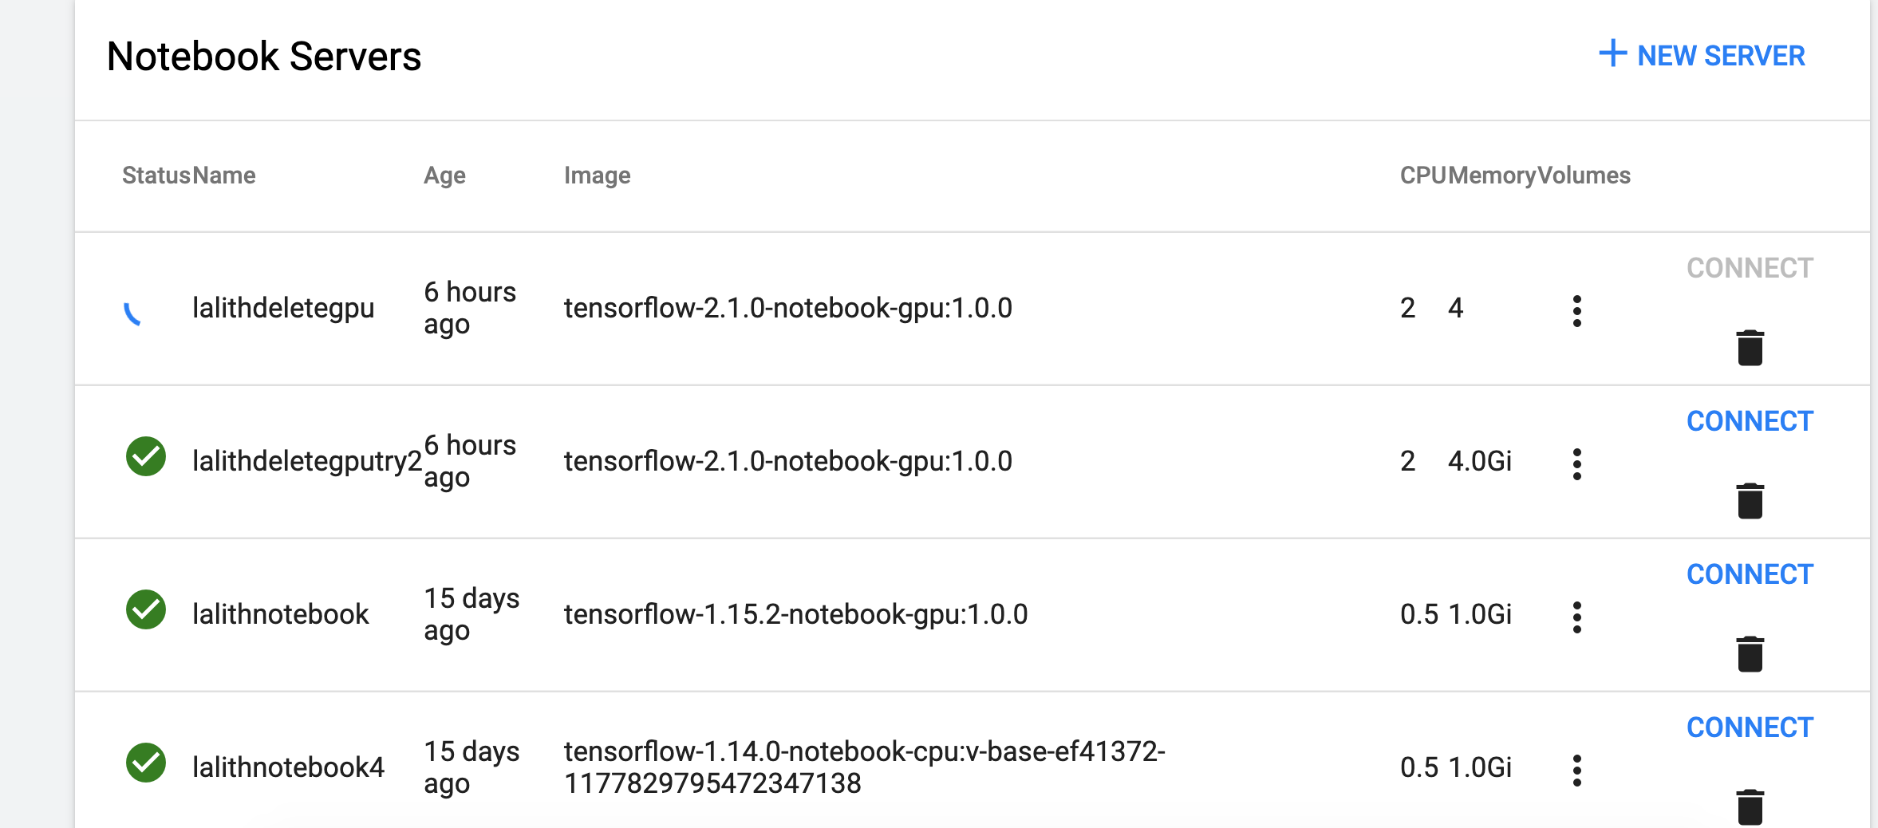Click the disabled CONNECT label for lalithdeletegpu
Screen dimensions: 1878x828
point(1750,267)
